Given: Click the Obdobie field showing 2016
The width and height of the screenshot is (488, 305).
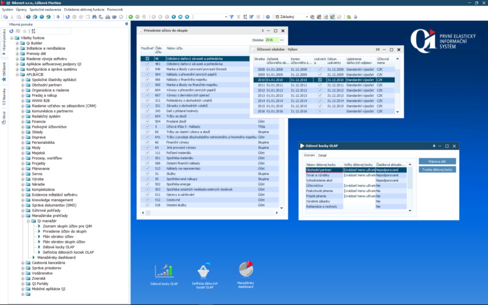Looking at the screenshot, I should tap(272, 40).
